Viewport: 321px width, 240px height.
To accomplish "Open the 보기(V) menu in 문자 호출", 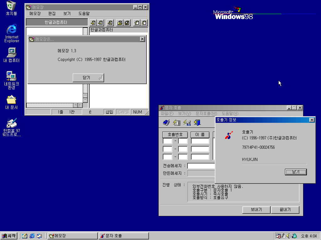I will click(184, 113).
